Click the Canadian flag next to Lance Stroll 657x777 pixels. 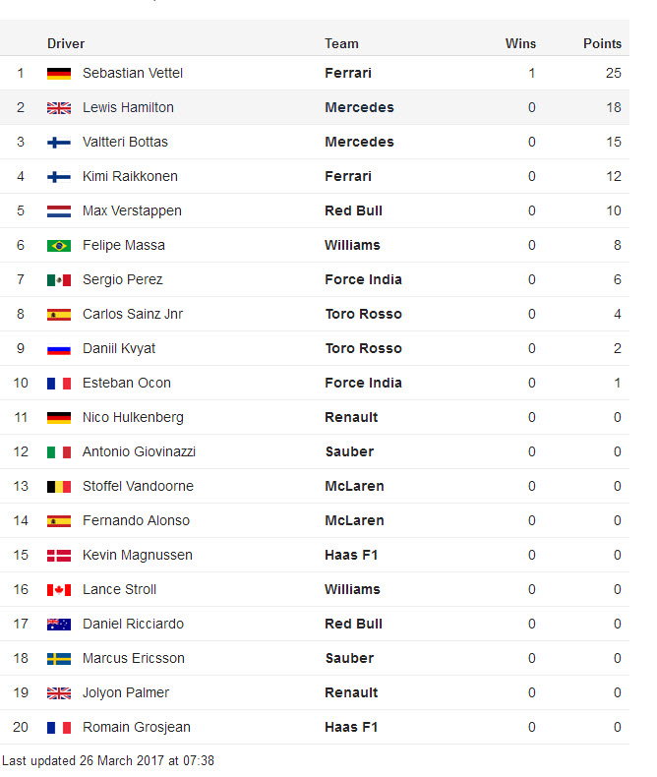point(58,590)
